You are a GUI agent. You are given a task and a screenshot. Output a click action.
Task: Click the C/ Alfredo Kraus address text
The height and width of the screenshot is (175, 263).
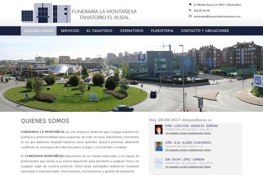(x=217, y=5)
